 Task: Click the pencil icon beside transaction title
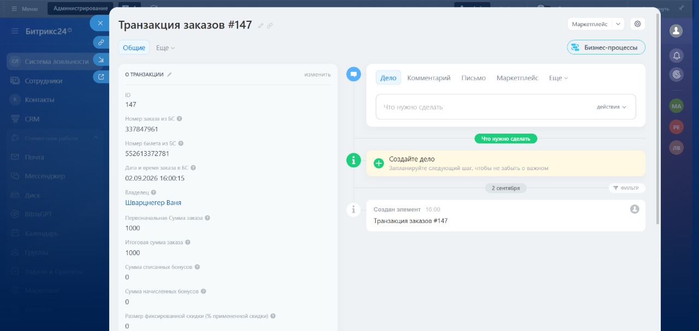260,26
